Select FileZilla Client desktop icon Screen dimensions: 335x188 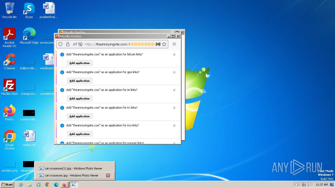click(x=9, y=87)
